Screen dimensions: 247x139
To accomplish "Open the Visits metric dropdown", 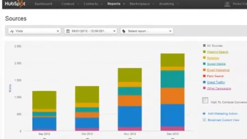I will point(34,31).
